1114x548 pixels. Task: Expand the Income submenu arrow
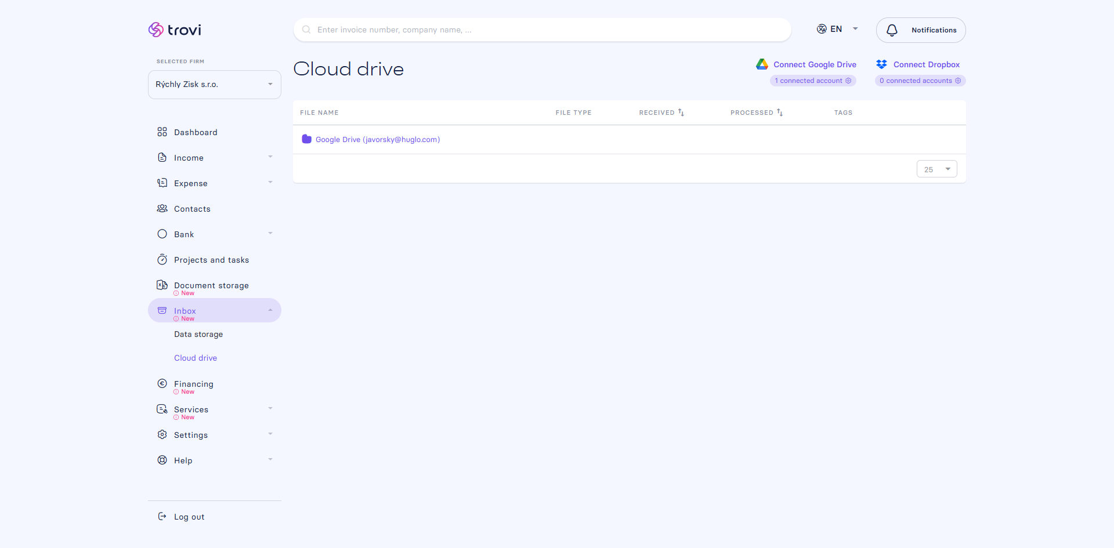(270, 157)
